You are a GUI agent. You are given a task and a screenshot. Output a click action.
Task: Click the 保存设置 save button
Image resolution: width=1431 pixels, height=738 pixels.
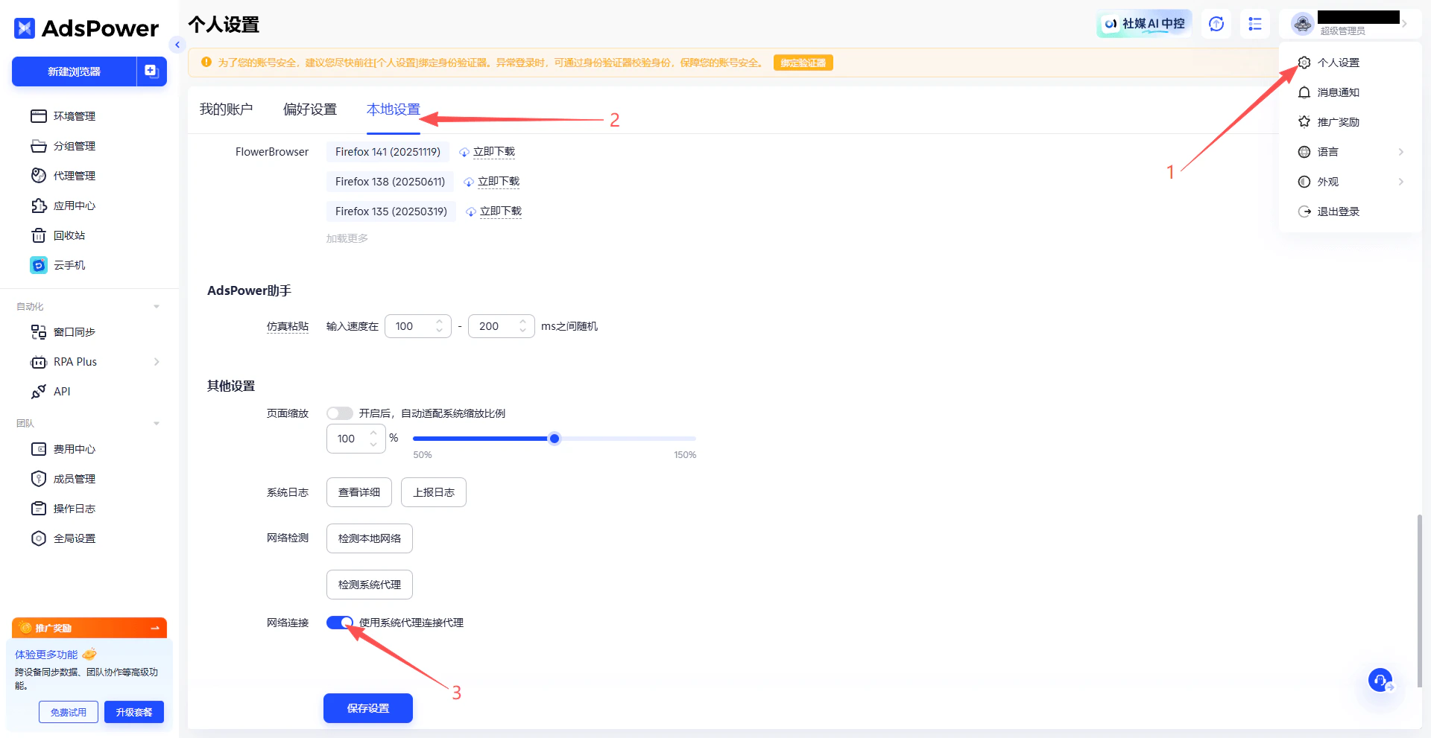(x=367, y=707)
